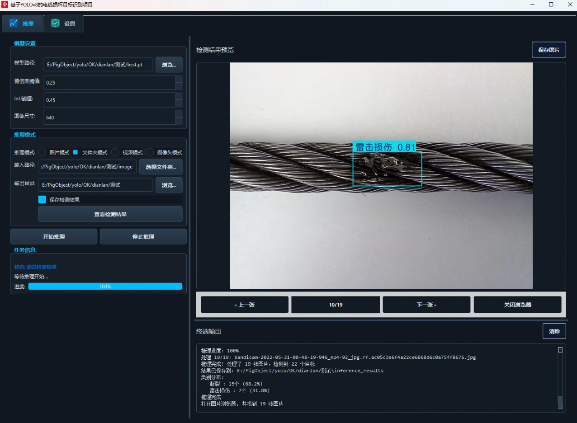Click the terminal output scrollbar thumb

click(560, 402)
